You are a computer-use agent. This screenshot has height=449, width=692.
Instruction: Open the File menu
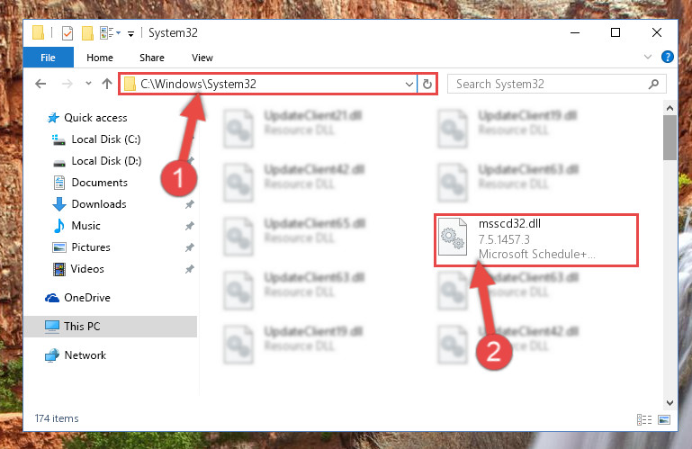pos(48,58)
